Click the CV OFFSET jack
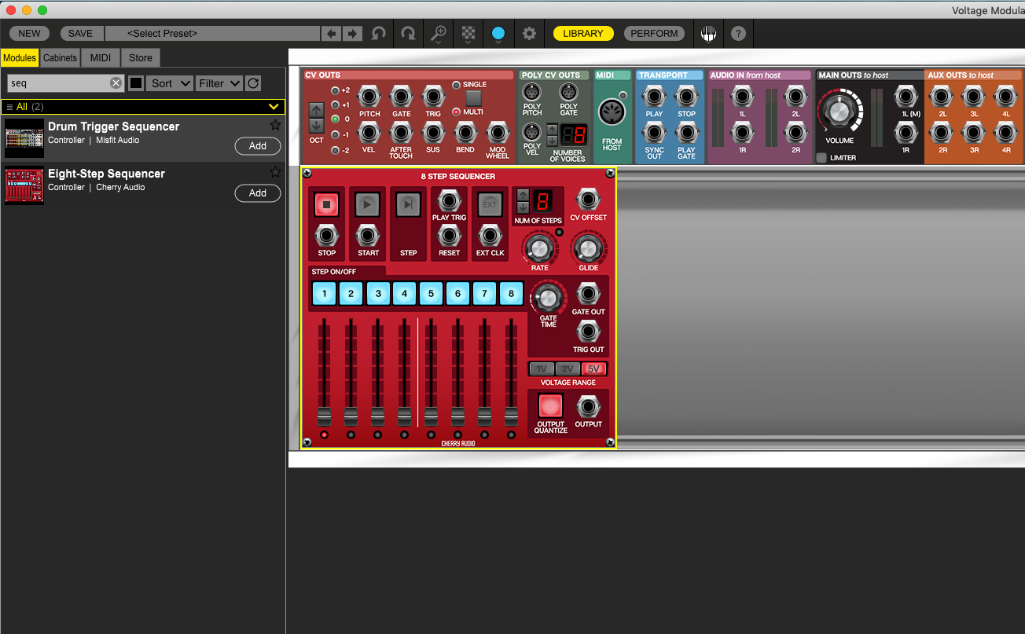The image size is (1025, 634). click(x=588, y=199)
